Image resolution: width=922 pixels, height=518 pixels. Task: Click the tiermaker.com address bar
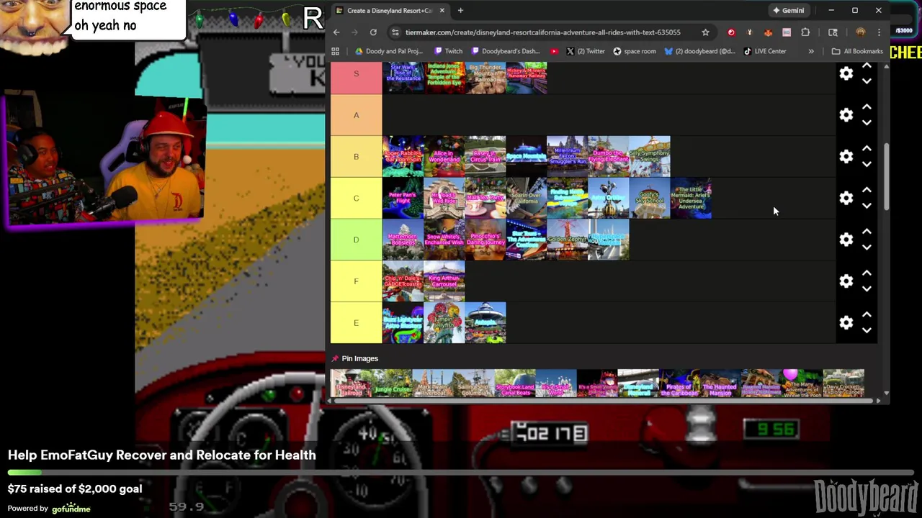pyautogui.click(x=542, y=32)
